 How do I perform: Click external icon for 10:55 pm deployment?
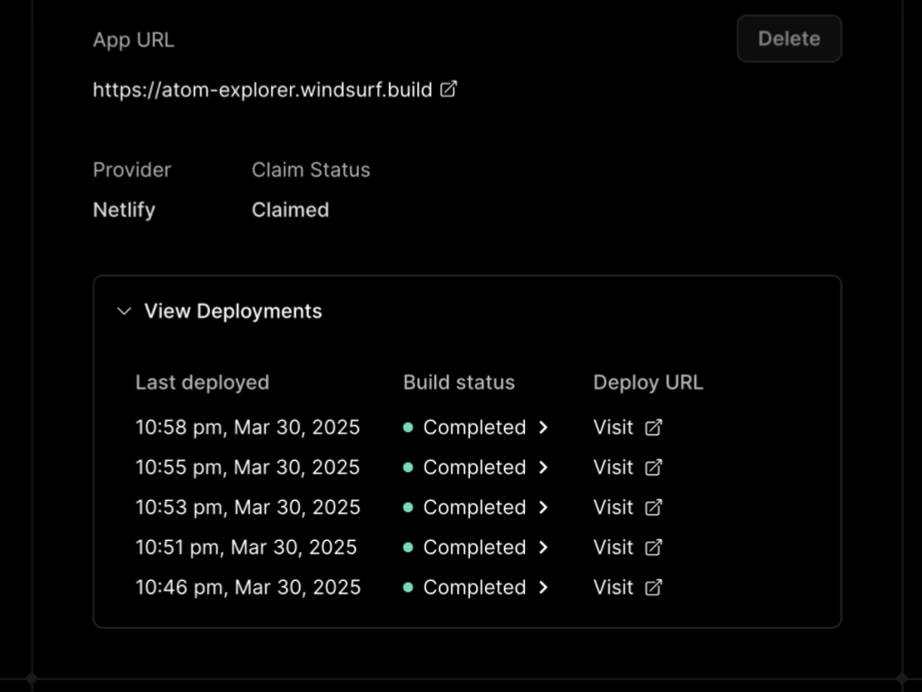click(x=653, y=468)
